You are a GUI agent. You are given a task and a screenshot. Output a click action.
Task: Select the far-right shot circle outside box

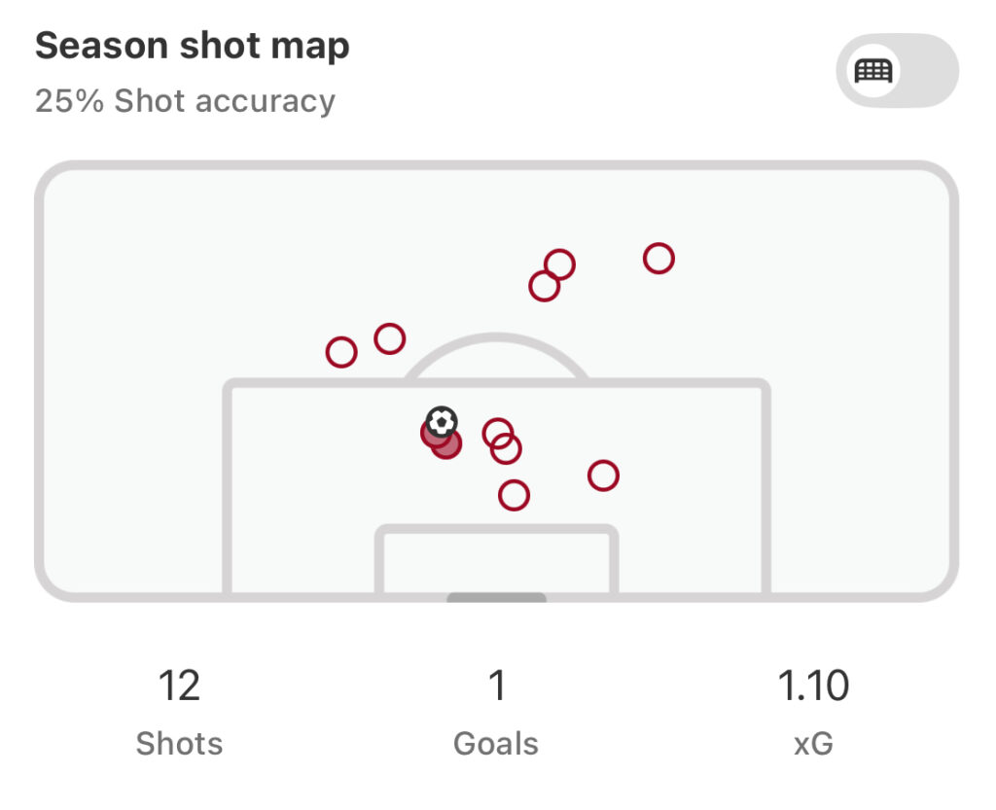[x=658, y=259]
